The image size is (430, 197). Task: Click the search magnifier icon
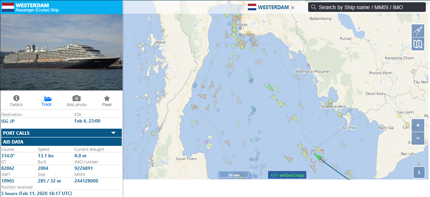[314, 7]
